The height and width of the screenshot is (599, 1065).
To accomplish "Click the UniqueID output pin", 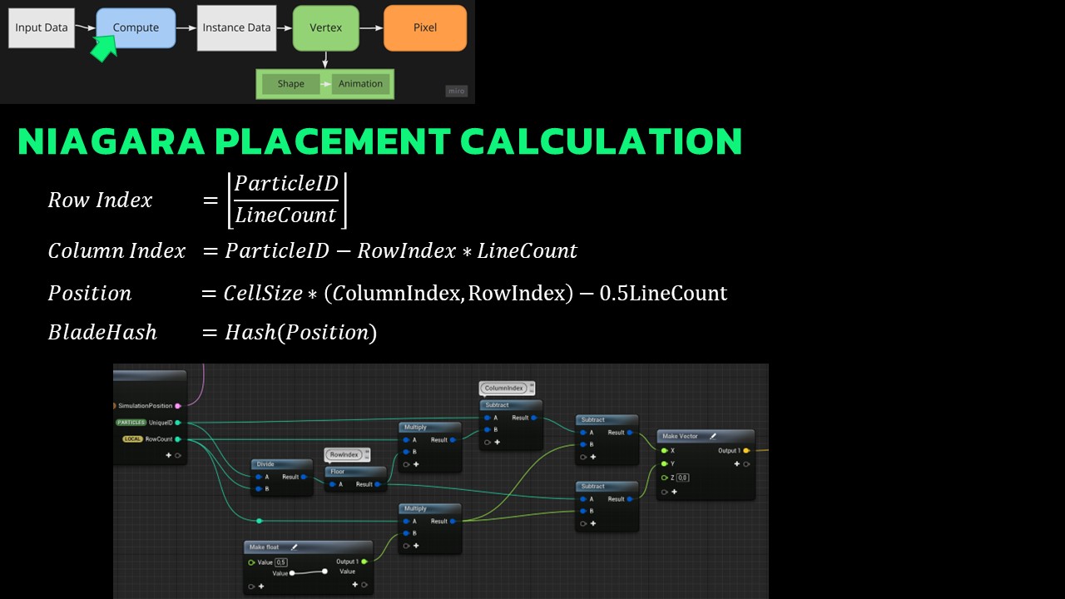I will (178, 423).
